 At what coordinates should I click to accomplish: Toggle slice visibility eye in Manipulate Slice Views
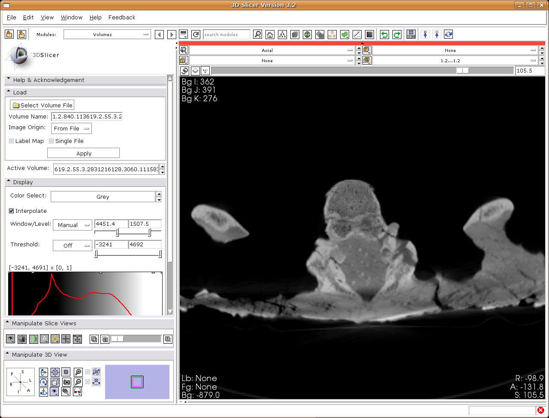tap(11, 339)
